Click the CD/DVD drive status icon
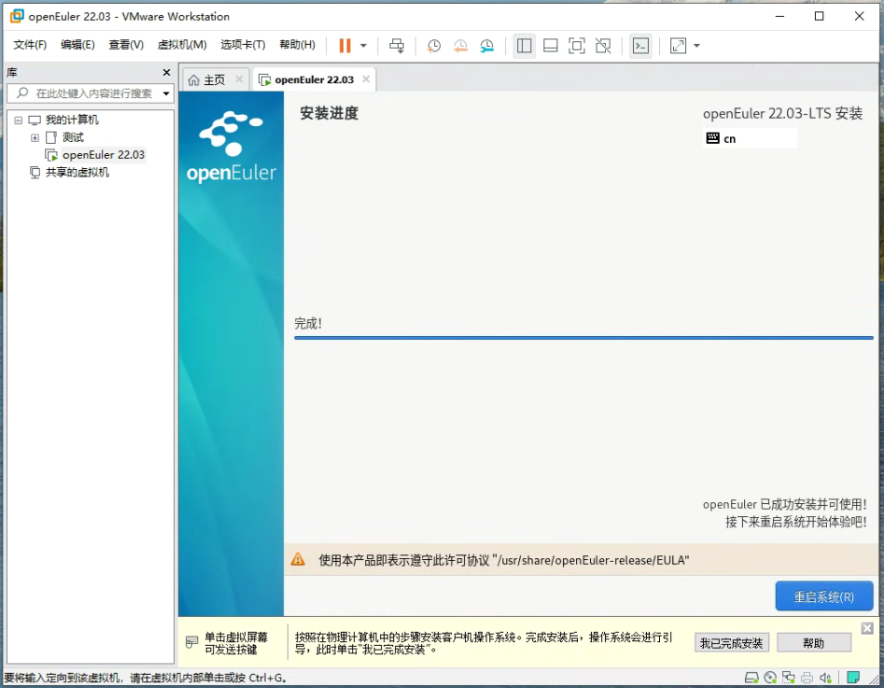 coord(770,678)
